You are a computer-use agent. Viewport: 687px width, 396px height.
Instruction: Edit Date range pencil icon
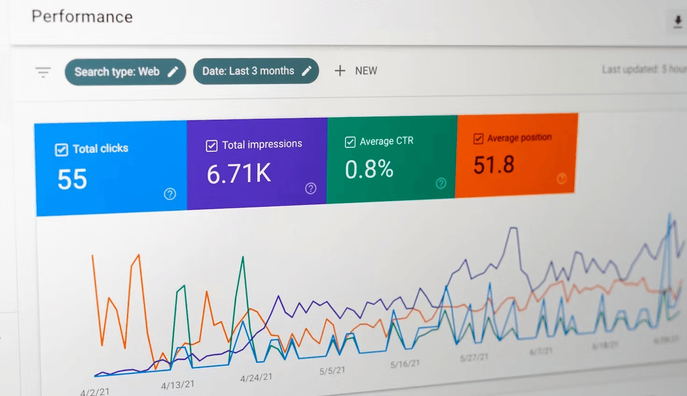tap(307, 71)
